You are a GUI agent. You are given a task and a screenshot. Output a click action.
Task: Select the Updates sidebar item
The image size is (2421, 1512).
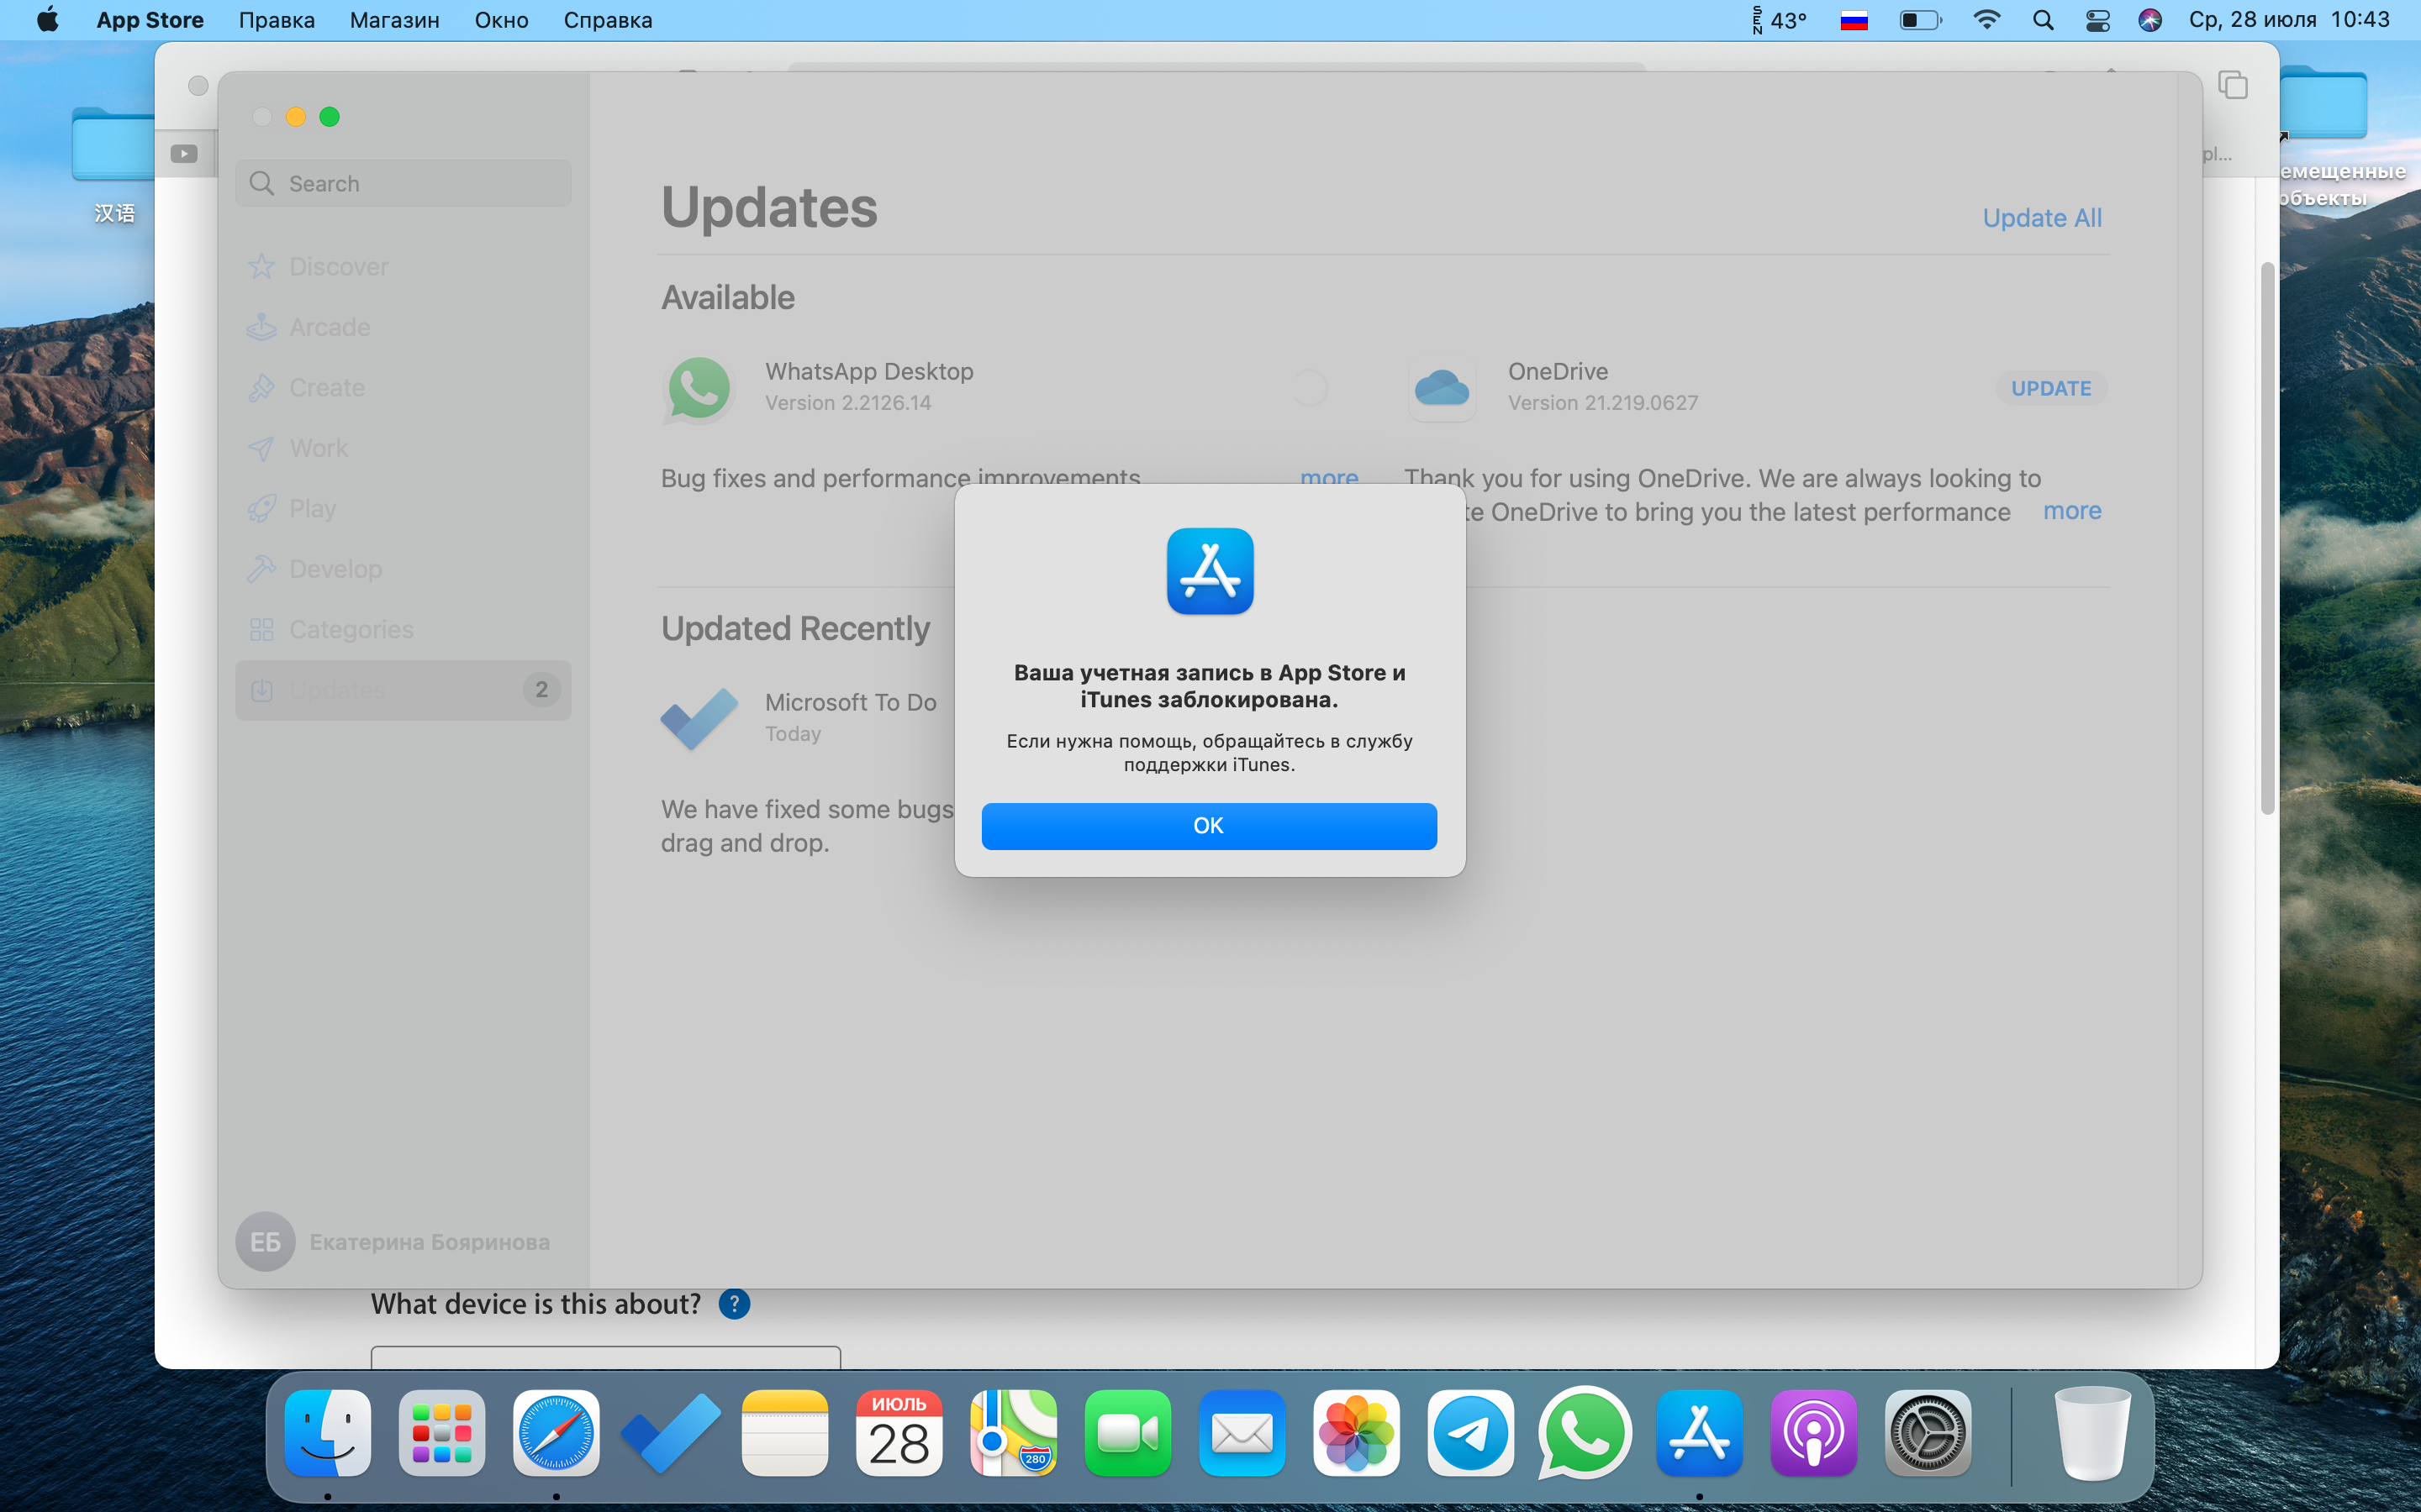403,690
